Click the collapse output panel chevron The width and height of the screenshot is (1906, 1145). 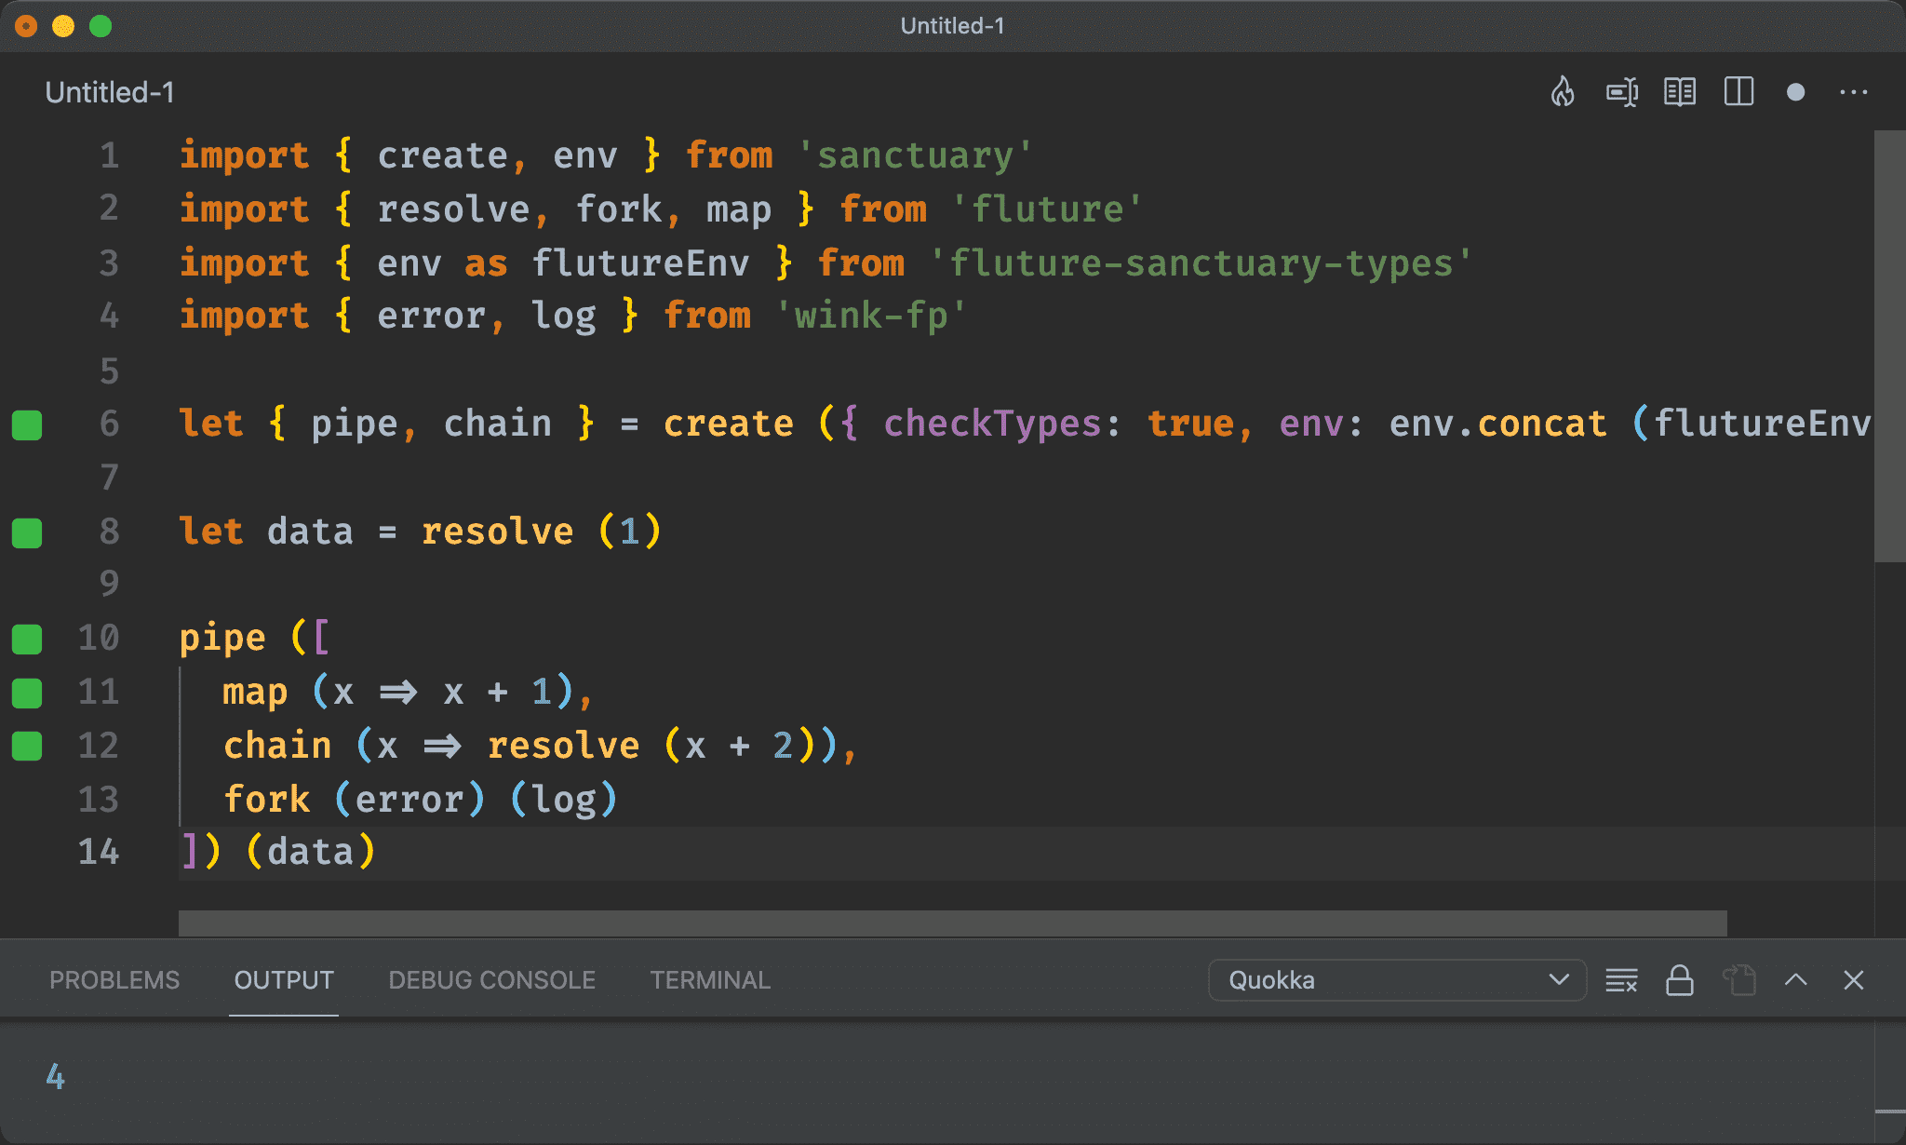coord(1796,980)
